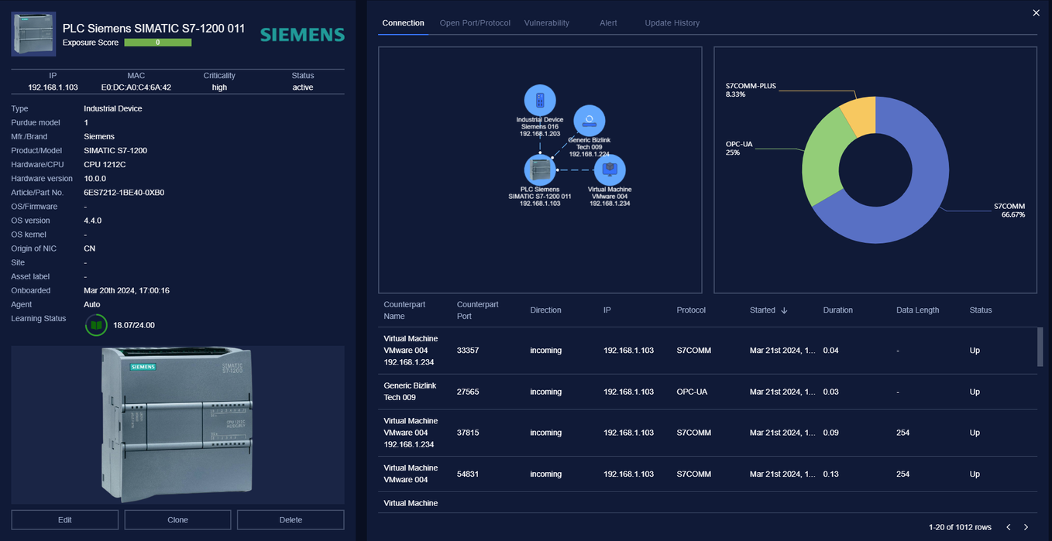This screenshot has width=1052, height=541.
Task: Click the CPU 1212C hardware value
Action: (x=105, y=165)
